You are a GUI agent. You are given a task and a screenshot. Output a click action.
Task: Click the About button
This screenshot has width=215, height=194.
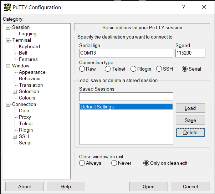click(25, 187)
